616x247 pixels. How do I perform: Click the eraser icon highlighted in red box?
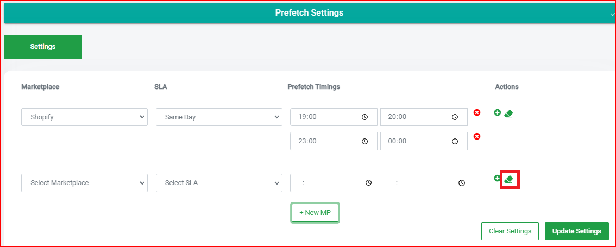pos(509,180)
